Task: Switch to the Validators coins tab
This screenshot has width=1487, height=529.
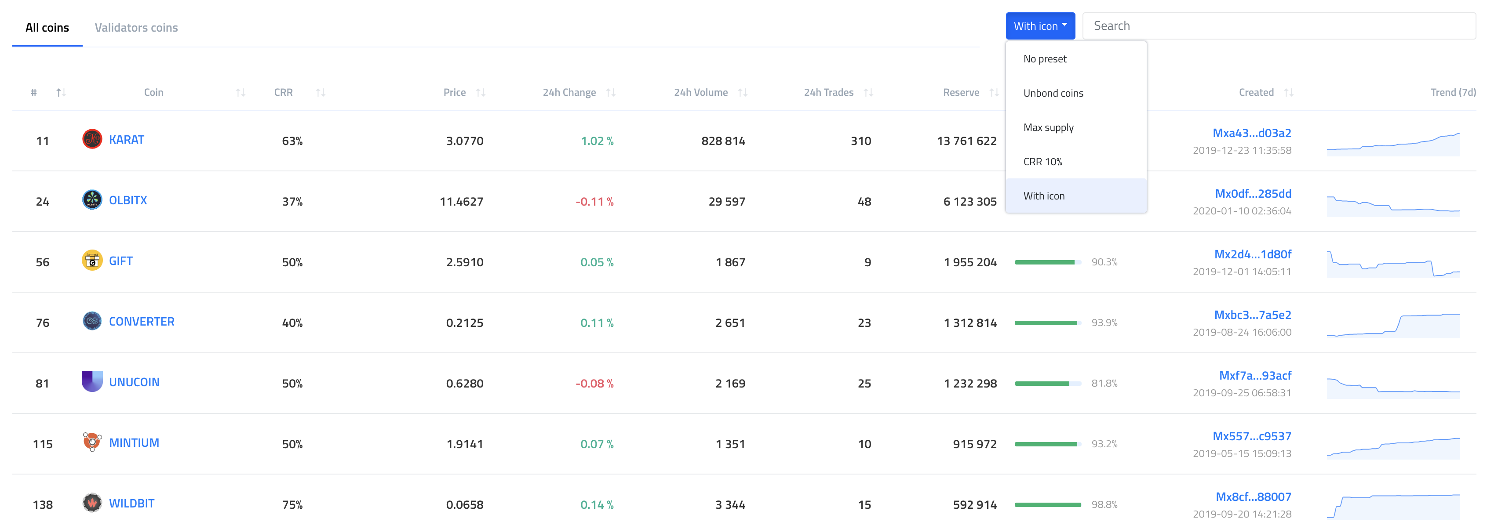Action: coord(136,28)
